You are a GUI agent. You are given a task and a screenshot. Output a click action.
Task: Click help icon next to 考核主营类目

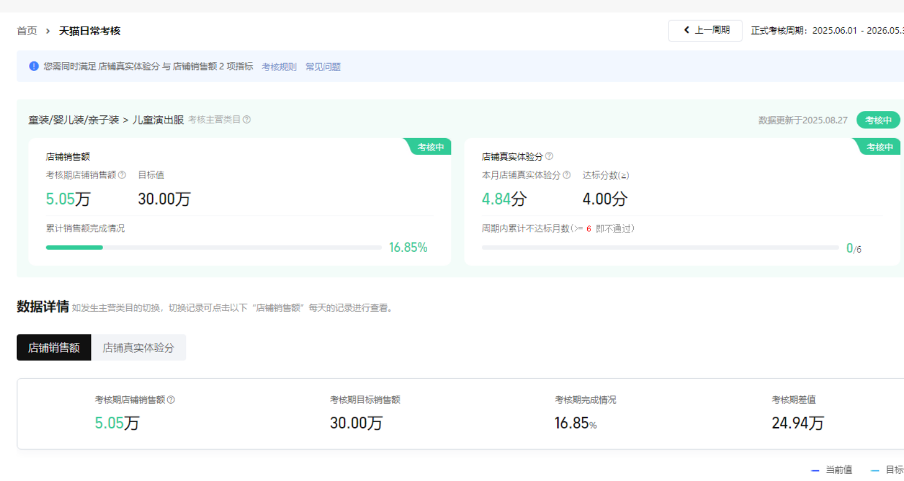click(x=247, y=119)
